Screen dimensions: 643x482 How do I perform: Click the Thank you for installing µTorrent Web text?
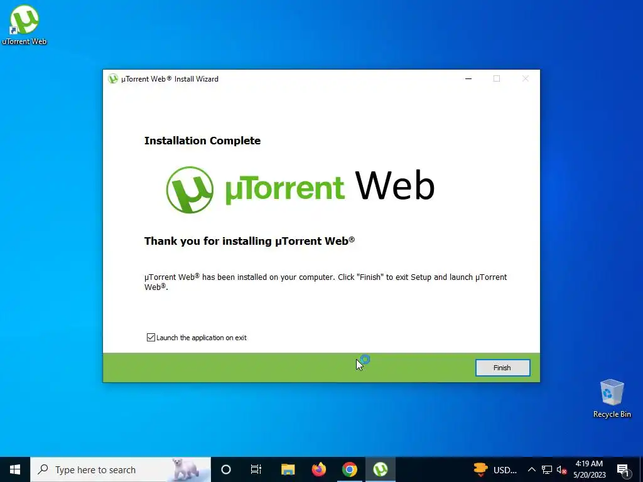tap(249, 241)
